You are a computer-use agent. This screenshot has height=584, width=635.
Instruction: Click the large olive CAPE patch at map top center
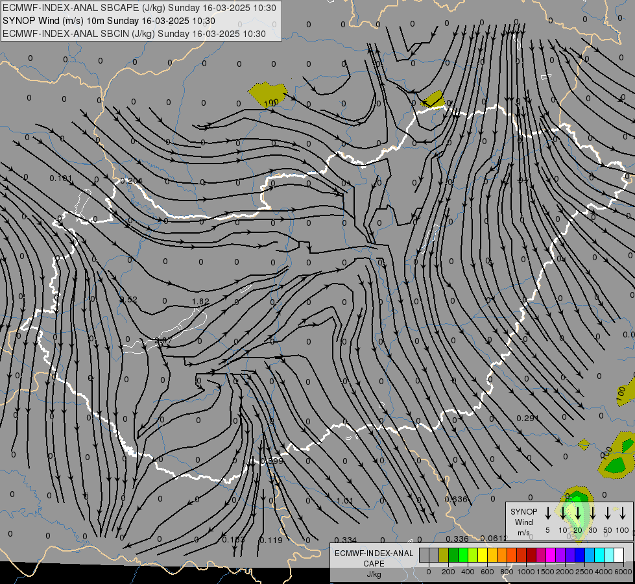[268, 94]
